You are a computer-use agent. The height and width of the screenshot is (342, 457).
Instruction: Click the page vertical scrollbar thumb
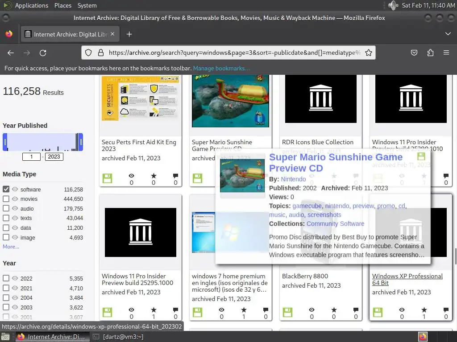point(455,255)
